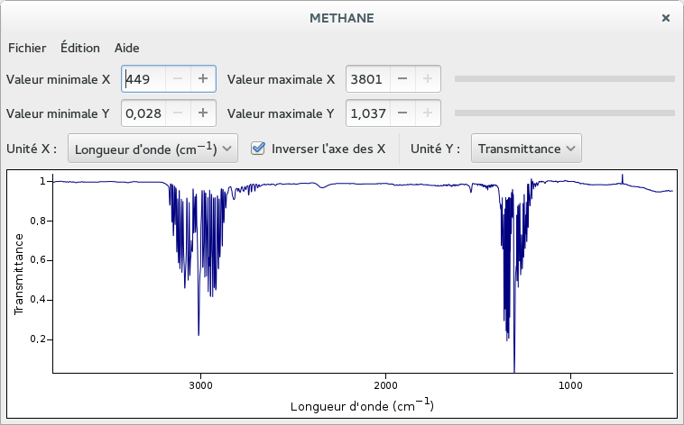Increase Valeur maximale X with plus button
This screenshot has height=425, width=684.
[428, 79]
